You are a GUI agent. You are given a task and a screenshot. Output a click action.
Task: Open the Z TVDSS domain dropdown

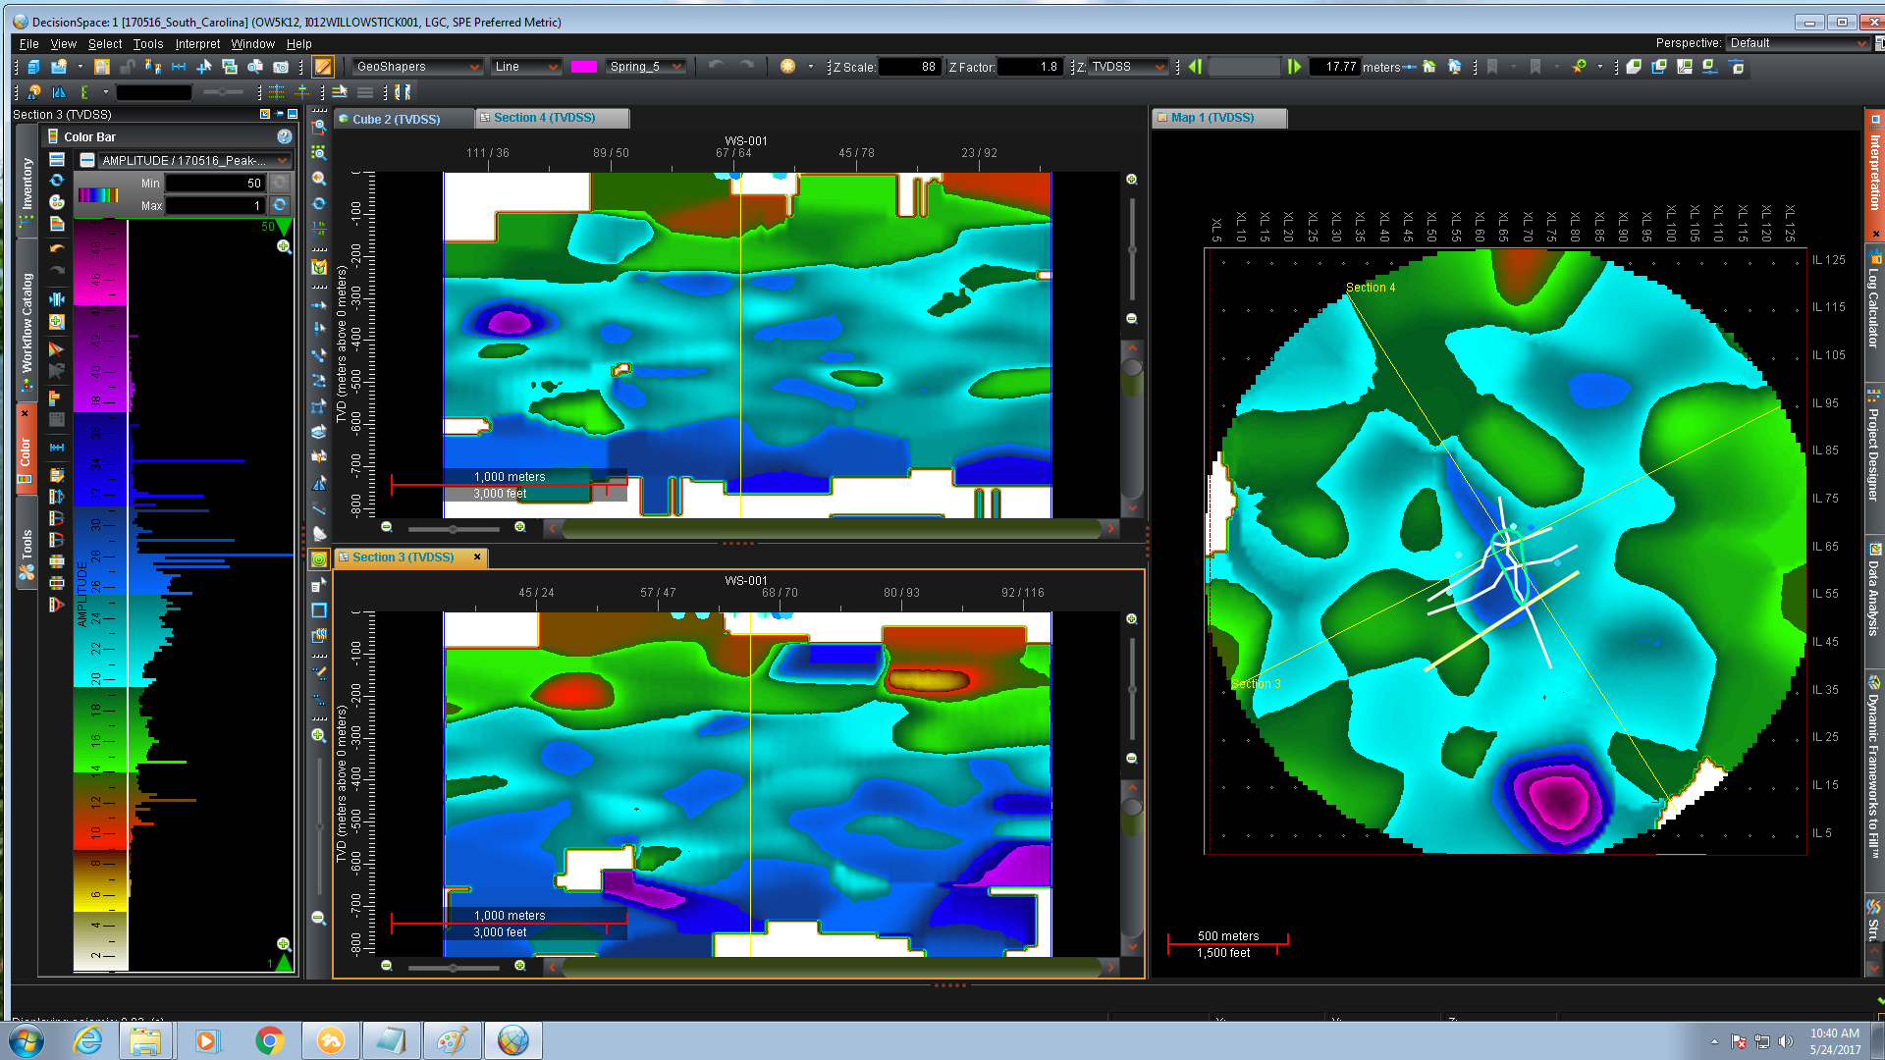[x=1128, y=67]
